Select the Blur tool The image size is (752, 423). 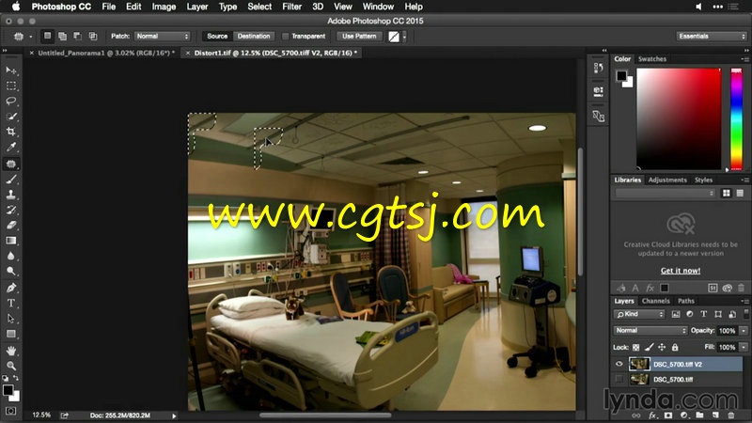[10, 256]
